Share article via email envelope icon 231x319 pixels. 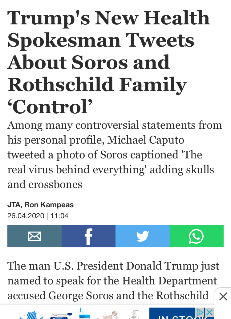click(34, 236)
